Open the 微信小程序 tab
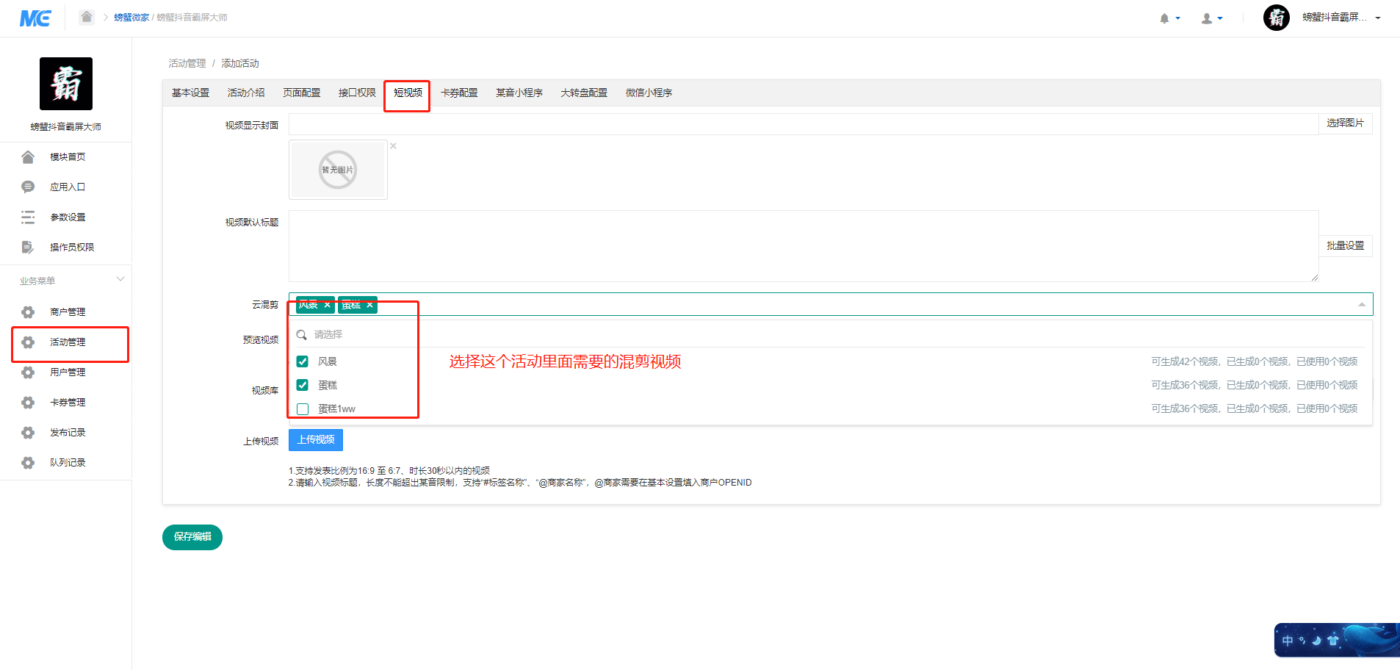The width and height of the screenshot is (1400, 670). click(649, 93)
